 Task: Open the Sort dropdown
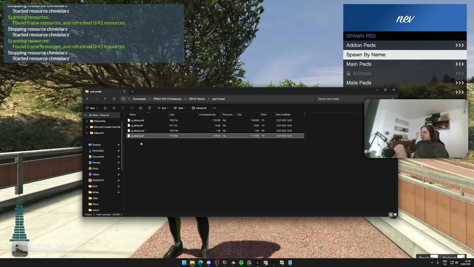(x=163, y=108)
